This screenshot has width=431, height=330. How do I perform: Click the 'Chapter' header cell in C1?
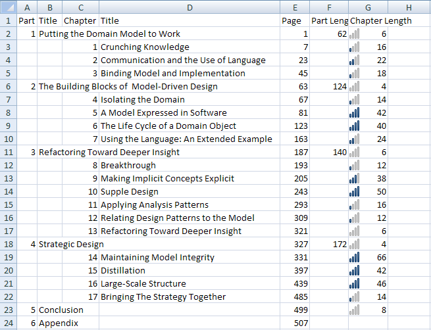pyautogui.click(x=80, y=20)
